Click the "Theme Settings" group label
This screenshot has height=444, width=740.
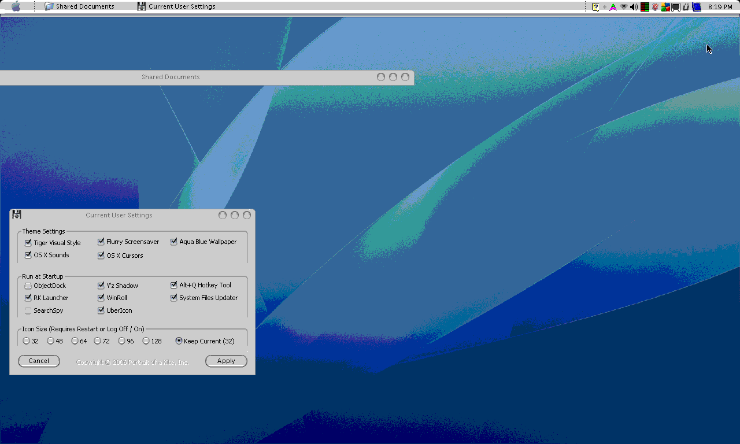point(44,231)
